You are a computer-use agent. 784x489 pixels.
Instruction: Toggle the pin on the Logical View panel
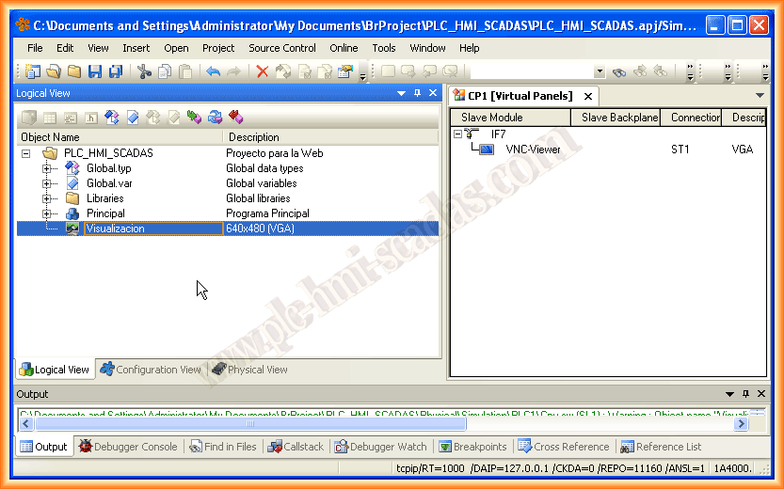(x=417, y=93)
